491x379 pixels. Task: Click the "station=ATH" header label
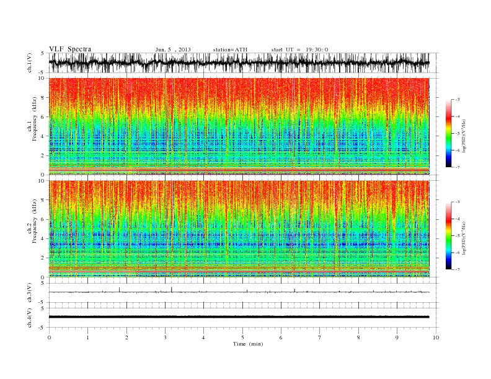point(230,50)
